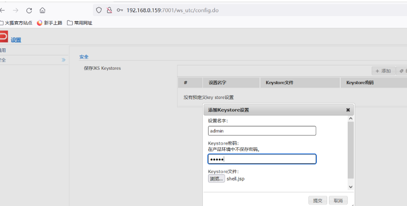The width and height of the screenshot is (407, 206).
Task: Open the 常用网址 bookmark folder
Action: [x=80, y=23]
